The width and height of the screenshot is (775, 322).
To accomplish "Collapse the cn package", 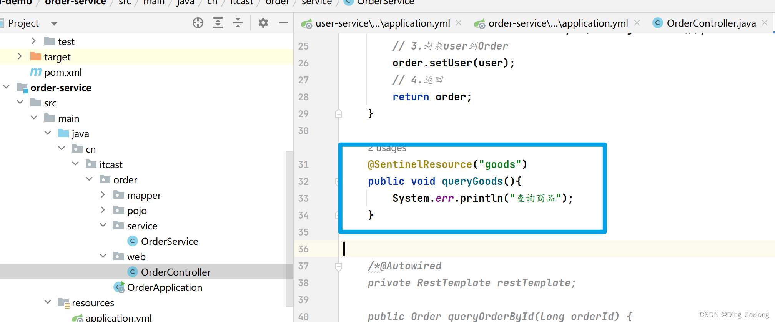I will pos(62,148).
